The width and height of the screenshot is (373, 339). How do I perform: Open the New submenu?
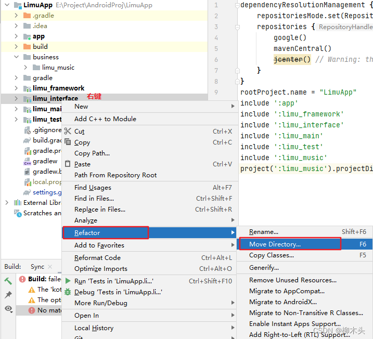[150, 106]
